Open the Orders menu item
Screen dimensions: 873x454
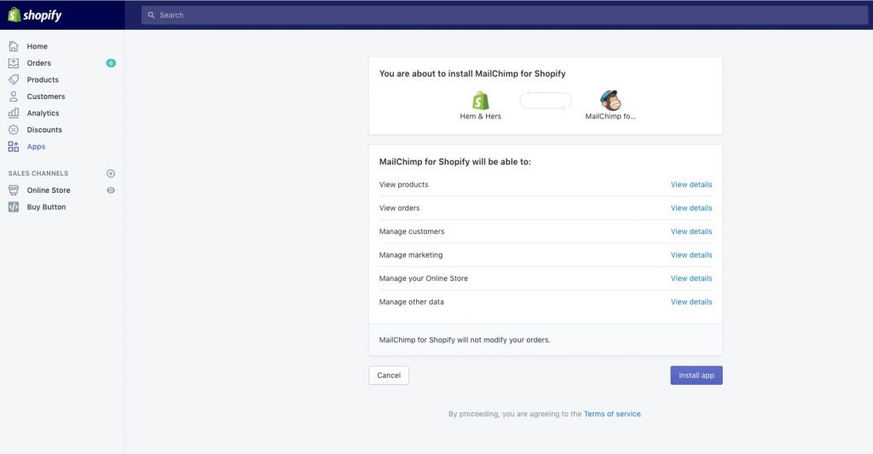pos(39,63)
